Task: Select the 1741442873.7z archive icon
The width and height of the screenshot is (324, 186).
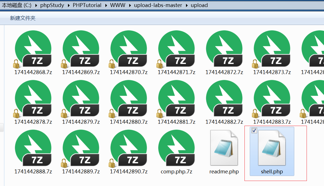Action: pos(272,49)
